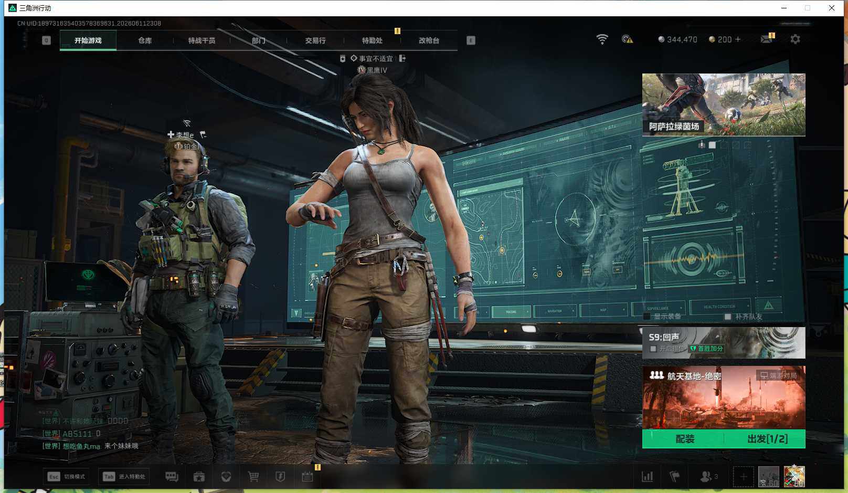Open the diamond heart icon
The width and height of the screenshot is (848, 493).
[226, 477]
